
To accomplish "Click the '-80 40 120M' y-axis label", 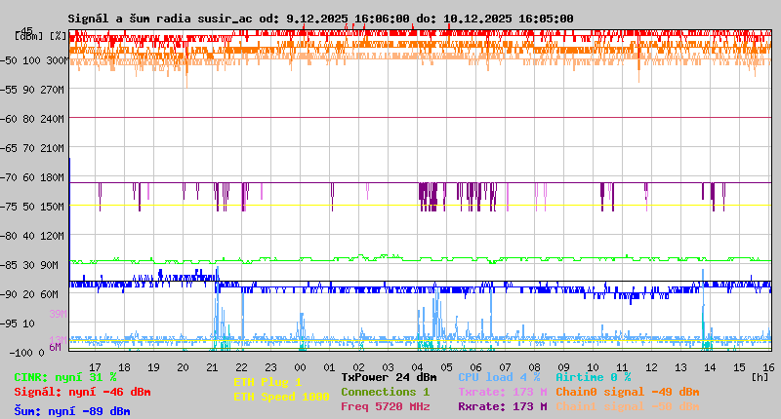I will 32,236.
